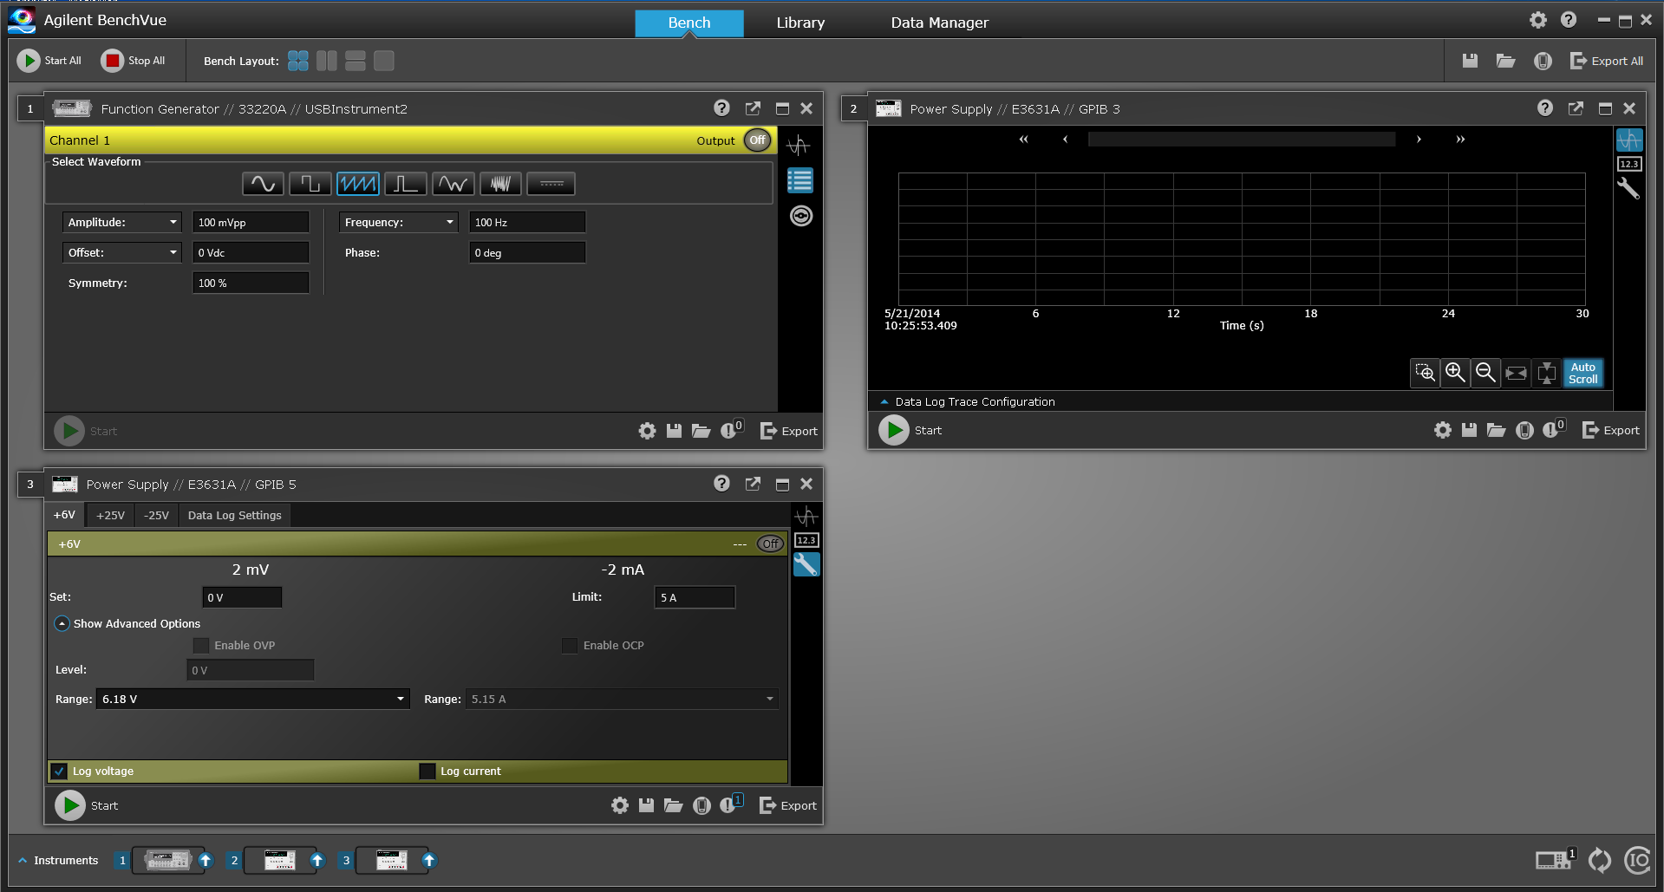Select the arbitrary waveform icon
This screenshot has width=1664, height=892.
point(454,184)
